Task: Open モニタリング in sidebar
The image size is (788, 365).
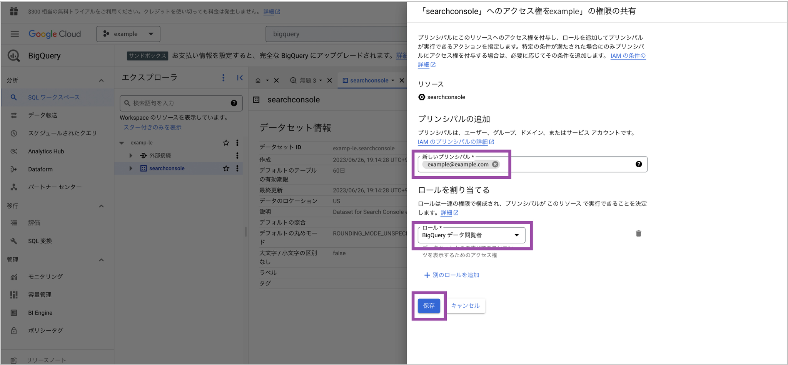Action: (x=58, y=277)
